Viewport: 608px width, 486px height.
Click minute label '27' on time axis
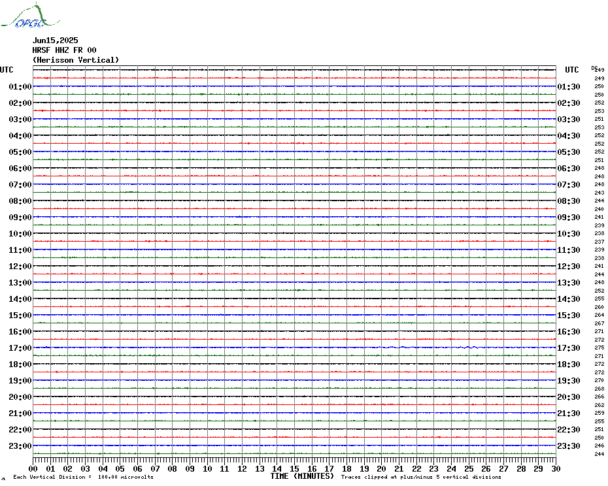503,468
